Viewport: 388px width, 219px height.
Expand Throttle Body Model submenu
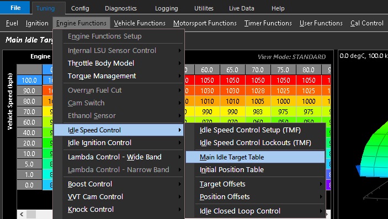pyautogui.click(x=119, y=63)
